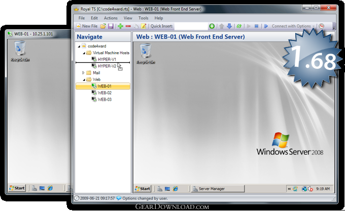Click the red circular icon at the toolbar's end

point(322,26)
